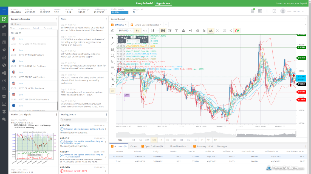Click the server connection status icon
The height and width of the screenshot is (174, 311).
[x=253, y=11]
